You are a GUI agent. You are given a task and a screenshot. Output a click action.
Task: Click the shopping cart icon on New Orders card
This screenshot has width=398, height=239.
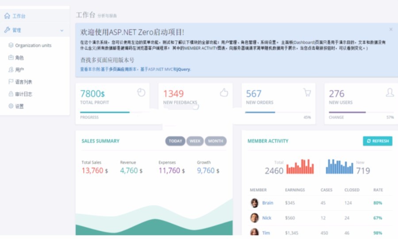click(307, 93)
